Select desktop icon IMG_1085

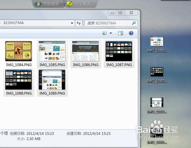point(157,44)
